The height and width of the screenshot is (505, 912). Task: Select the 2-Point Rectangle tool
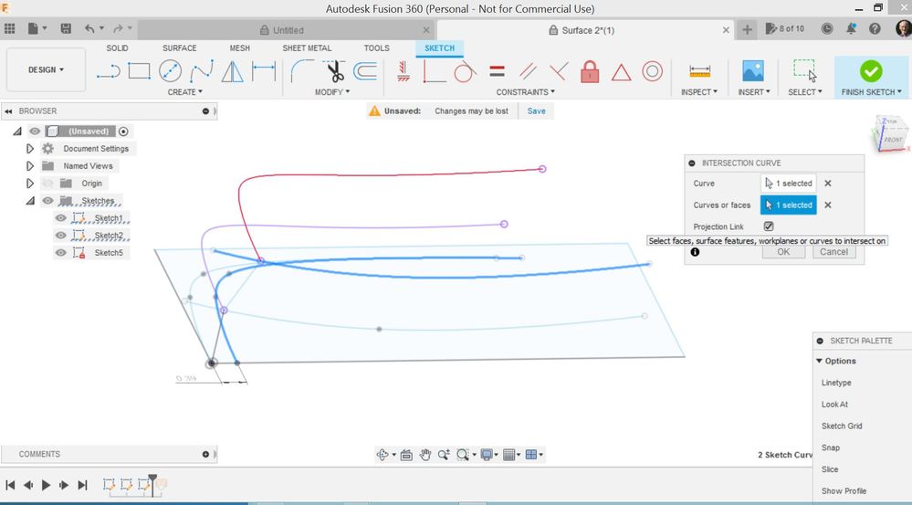tap(139, 71)
